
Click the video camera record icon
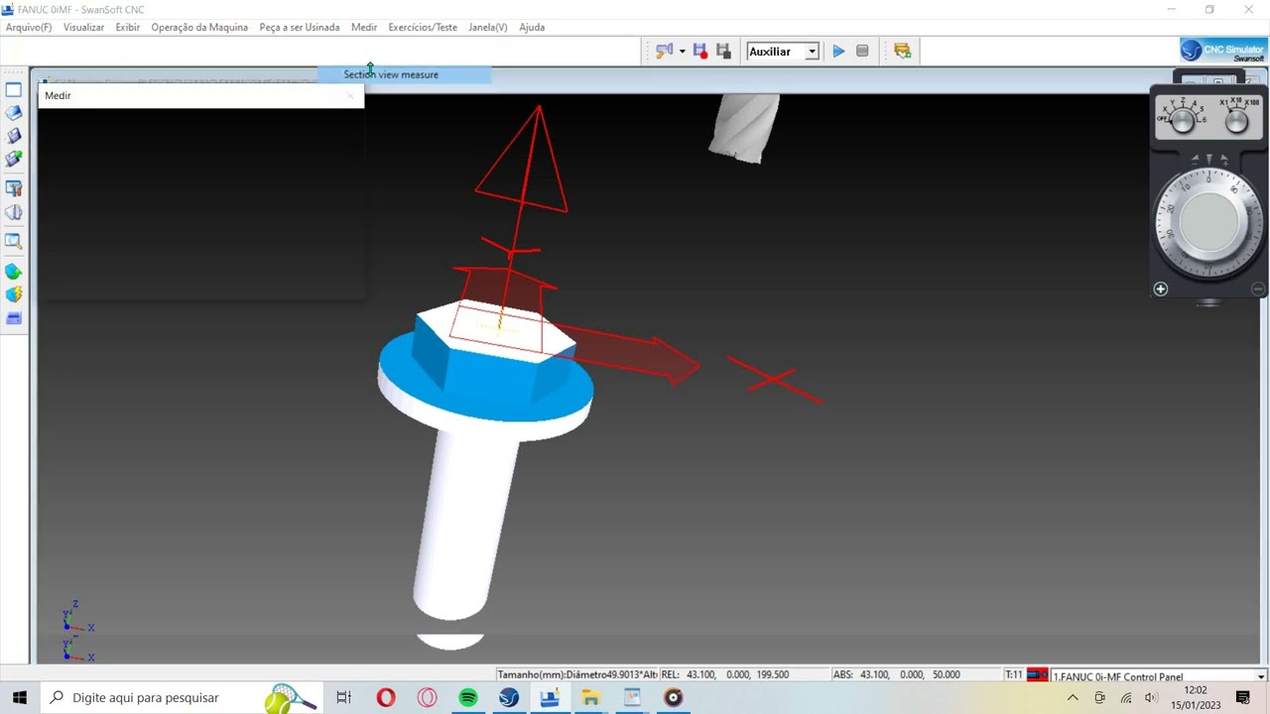664,51
